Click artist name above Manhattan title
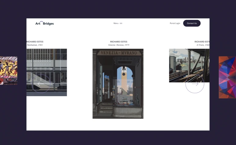This screenshot has height=145, width=236. point(35,42)
